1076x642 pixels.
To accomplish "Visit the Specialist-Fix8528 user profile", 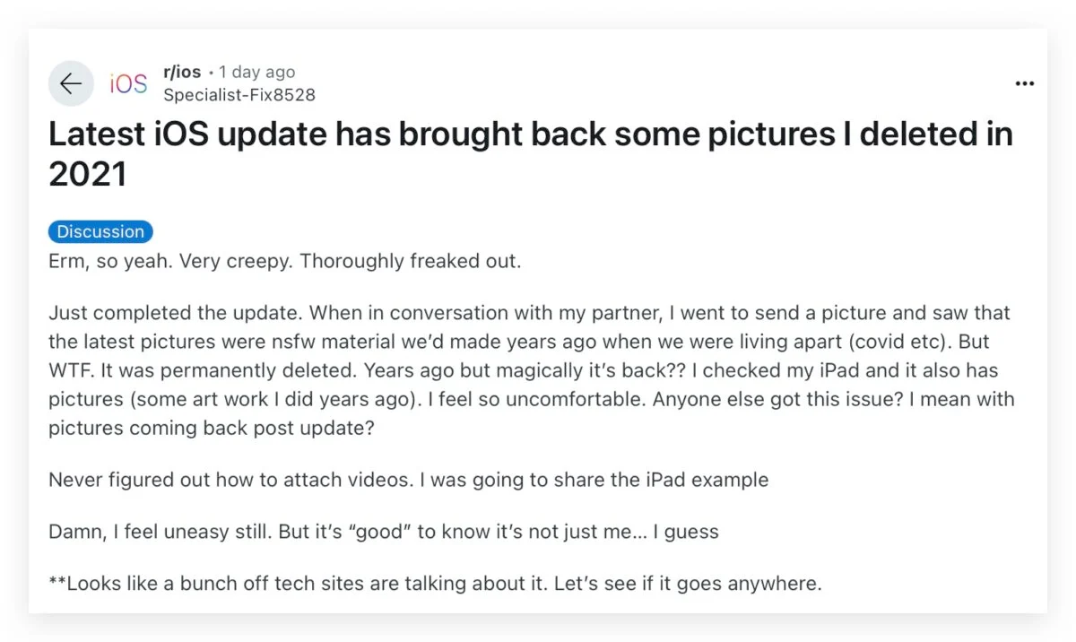I will [x=239, y=94].
